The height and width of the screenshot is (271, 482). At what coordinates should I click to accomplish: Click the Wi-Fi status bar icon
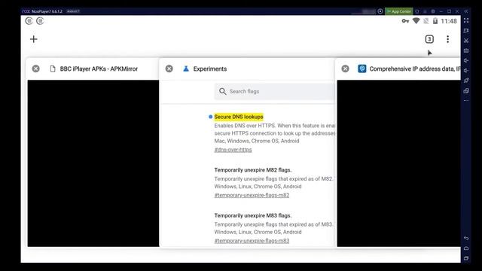point(416,21)
